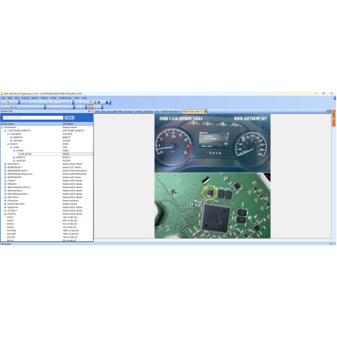Pin the Device Tree panel
The image size is (337, 337).
point(89,111)
